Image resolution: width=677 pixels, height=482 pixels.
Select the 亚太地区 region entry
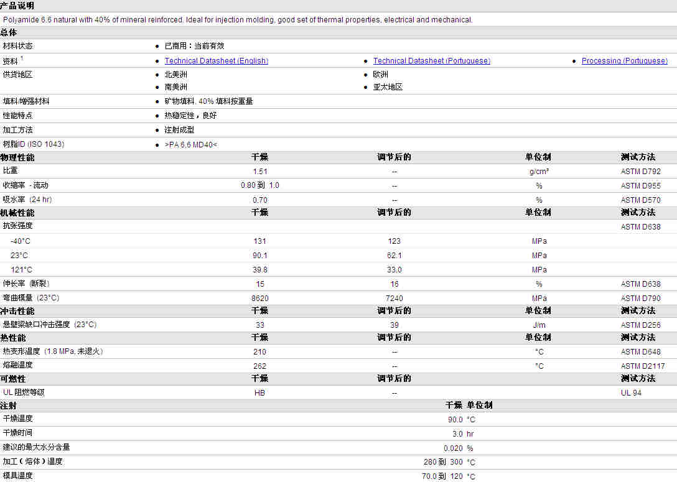click(x=388, y=86)
